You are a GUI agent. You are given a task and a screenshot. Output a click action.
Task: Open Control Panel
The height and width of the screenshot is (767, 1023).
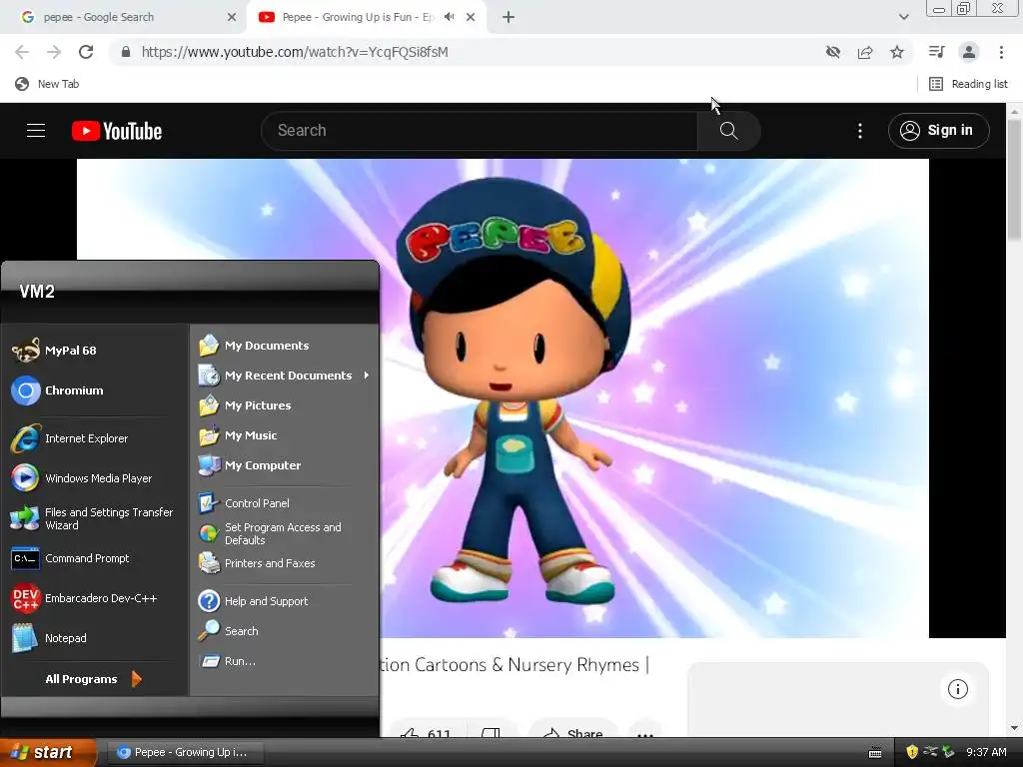(x=285, y=503)
